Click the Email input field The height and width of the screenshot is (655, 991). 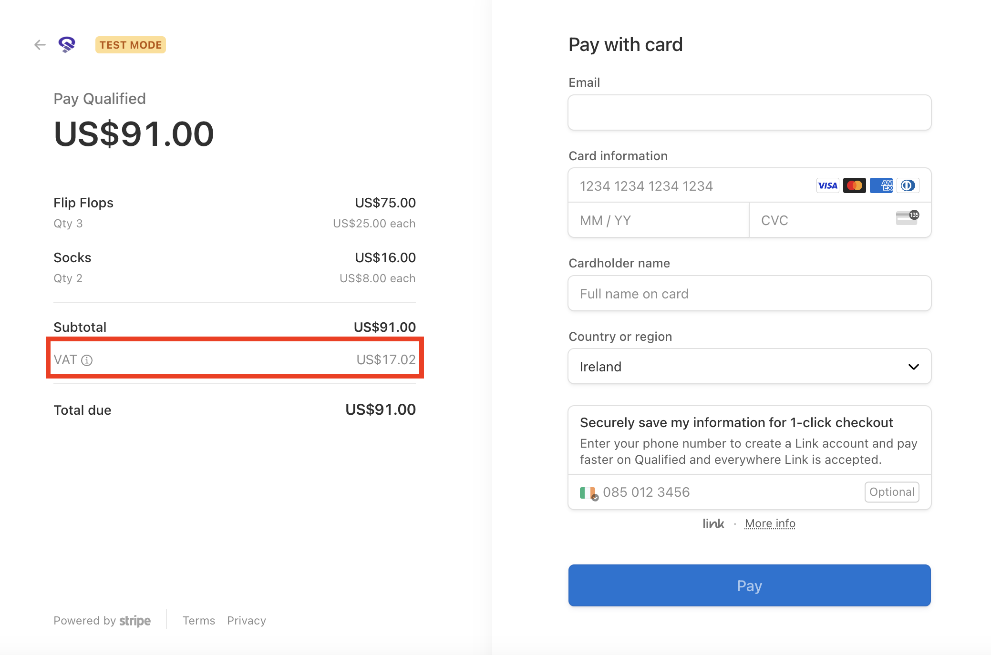(749, 113)
